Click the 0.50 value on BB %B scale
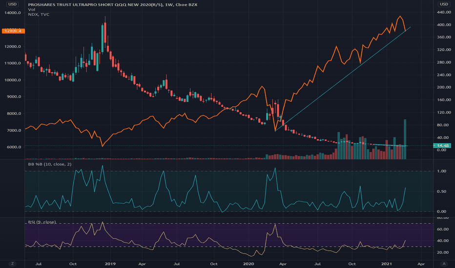Screen dimensions: 455x268 [x=441, y=191]
